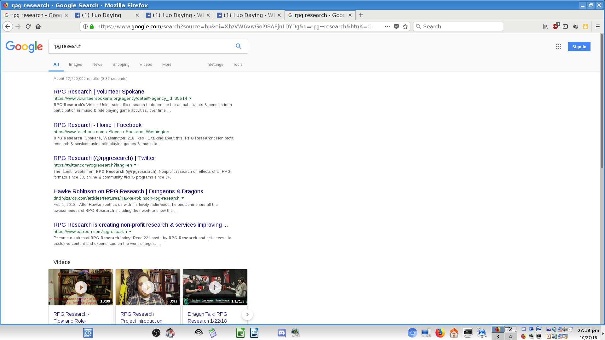Click the blue Google search magnifier

239,46
